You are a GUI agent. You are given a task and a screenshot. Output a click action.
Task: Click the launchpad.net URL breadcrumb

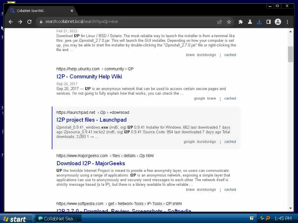[93, 112]
